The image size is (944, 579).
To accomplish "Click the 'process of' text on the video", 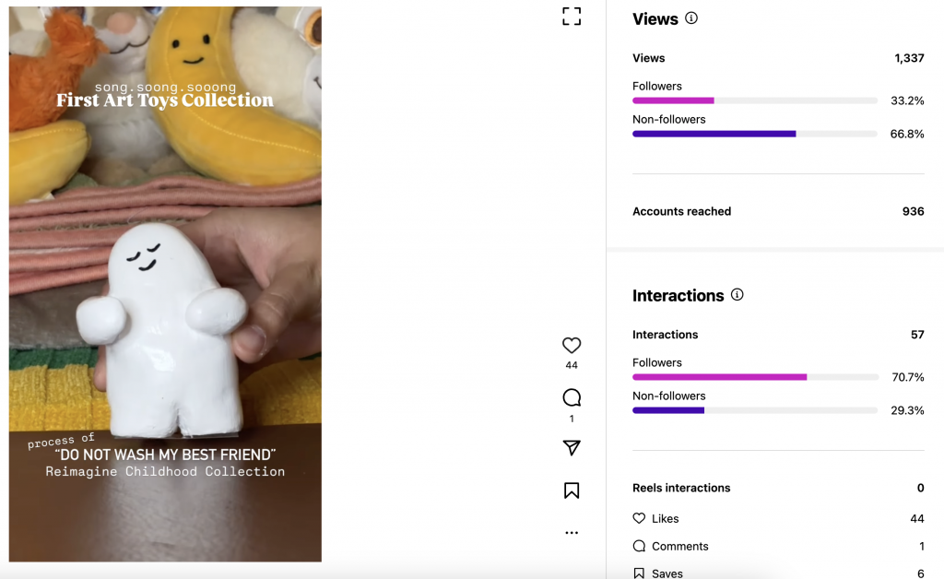I will pyautogui.click(x=61, y=441).
